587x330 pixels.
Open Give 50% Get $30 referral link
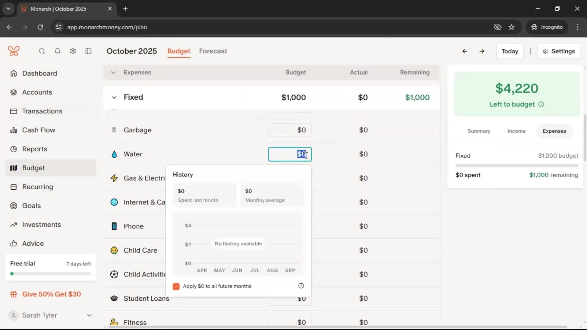(x=51, y=294)
